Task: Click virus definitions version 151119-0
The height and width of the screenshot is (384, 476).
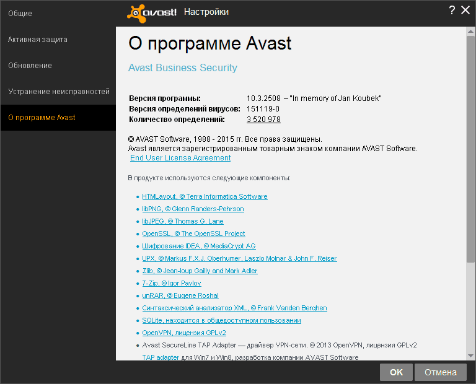Action: [263, 109]
